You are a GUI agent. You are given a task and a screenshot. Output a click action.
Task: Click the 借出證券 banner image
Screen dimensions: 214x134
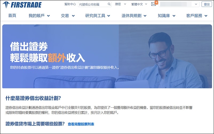[x=107, y=56]
